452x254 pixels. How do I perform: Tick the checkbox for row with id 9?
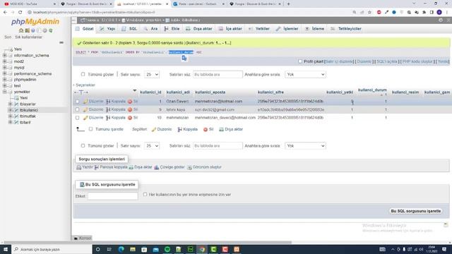click(77, 110)
